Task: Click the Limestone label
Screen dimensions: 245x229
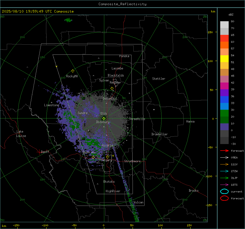Action: click(51, 105)
